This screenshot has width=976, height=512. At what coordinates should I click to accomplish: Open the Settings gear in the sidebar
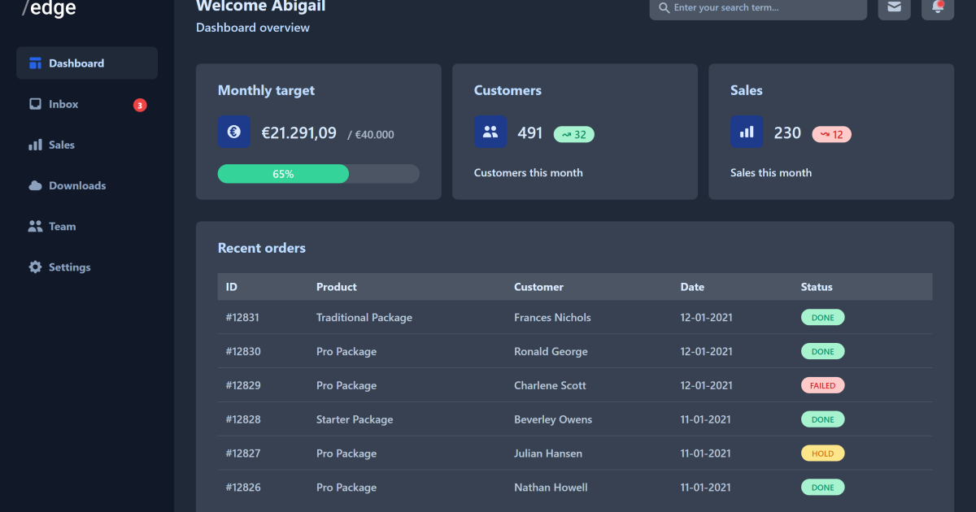coord(69,267)
